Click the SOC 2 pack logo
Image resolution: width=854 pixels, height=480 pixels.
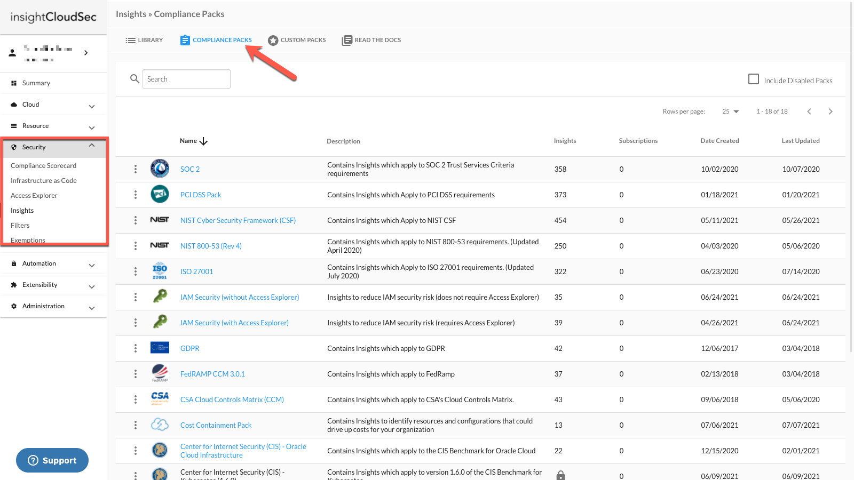(160, 169)
